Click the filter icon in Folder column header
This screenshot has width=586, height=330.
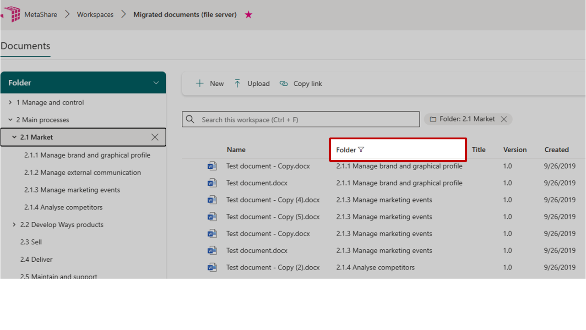pos(361,149)
